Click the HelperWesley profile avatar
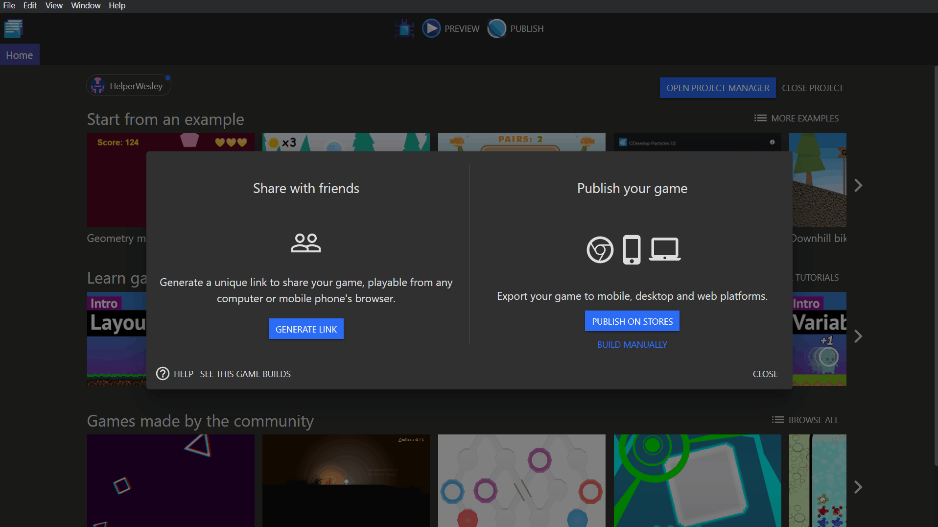 point(98,86)
